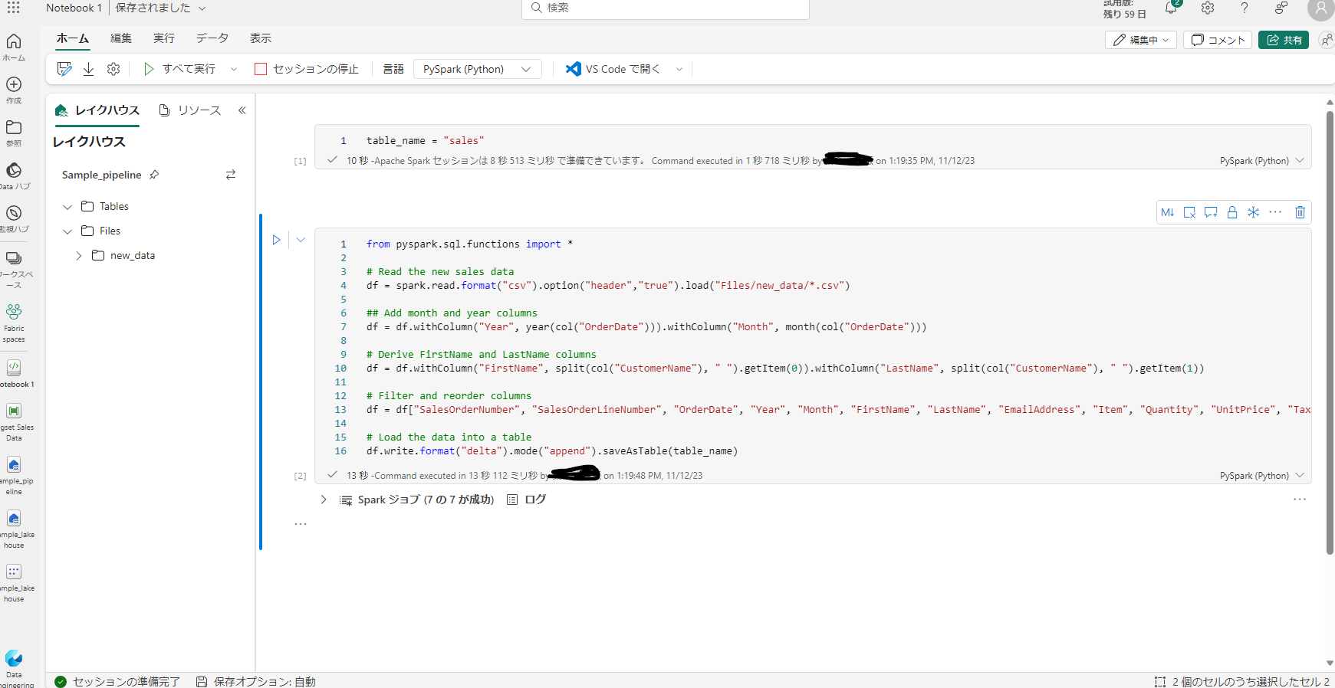1335x688 pixels.
Task: Open the Create (作成) page
Action: click(x=14, y=90)
